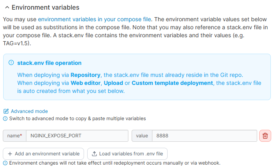The image size is (274, 167).
Task: Delete the NGINX_EXPOSE_PORT variable with the trash icon
Action: tap(265, 136)
